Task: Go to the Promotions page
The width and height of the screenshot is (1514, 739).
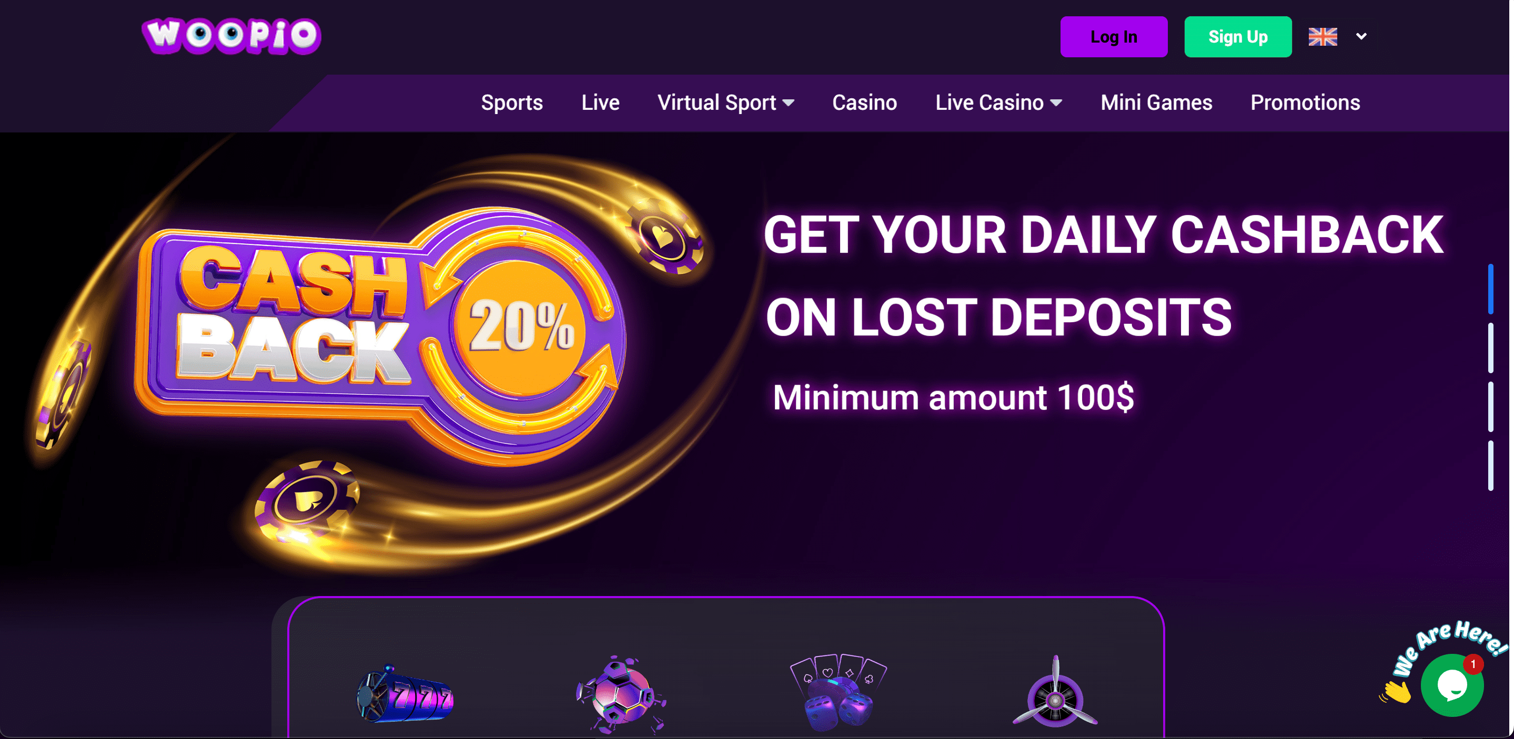Action: click(x=1305, y=103)
